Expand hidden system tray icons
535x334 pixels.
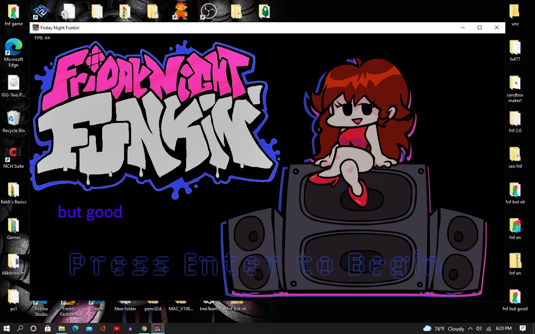coord(470,329)
